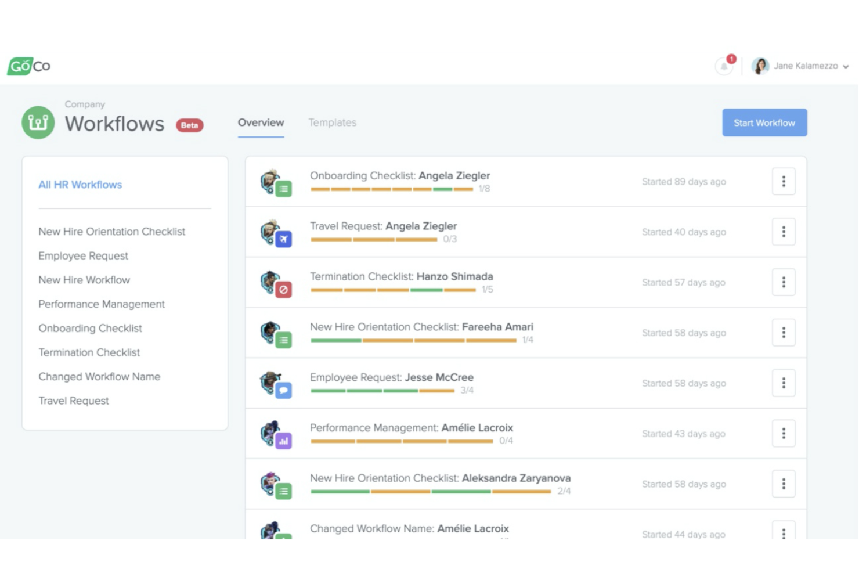Image resolution: width=859 pixels, height=573 pixels.
Task: Click Hanzo Shimada's termination checklist icon
Action: click(x=283, y=290)
